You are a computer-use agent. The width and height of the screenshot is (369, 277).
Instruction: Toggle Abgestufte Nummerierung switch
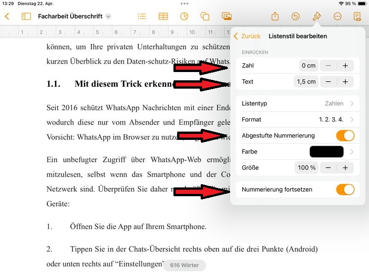[345, 136]
